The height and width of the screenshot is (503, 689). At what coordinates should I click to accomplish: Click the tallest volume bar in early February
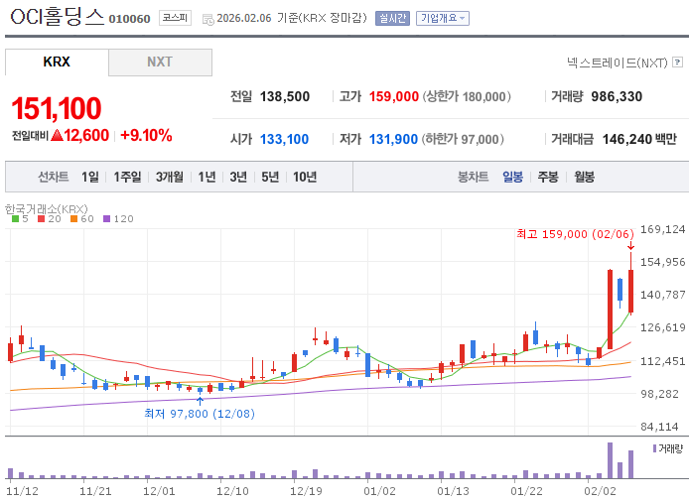click(610, 460)
